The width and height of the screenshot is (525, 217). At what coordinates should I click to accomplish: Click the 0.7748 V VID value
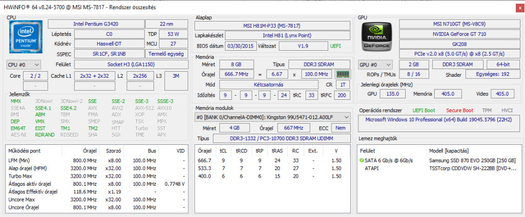coord(175,184)
